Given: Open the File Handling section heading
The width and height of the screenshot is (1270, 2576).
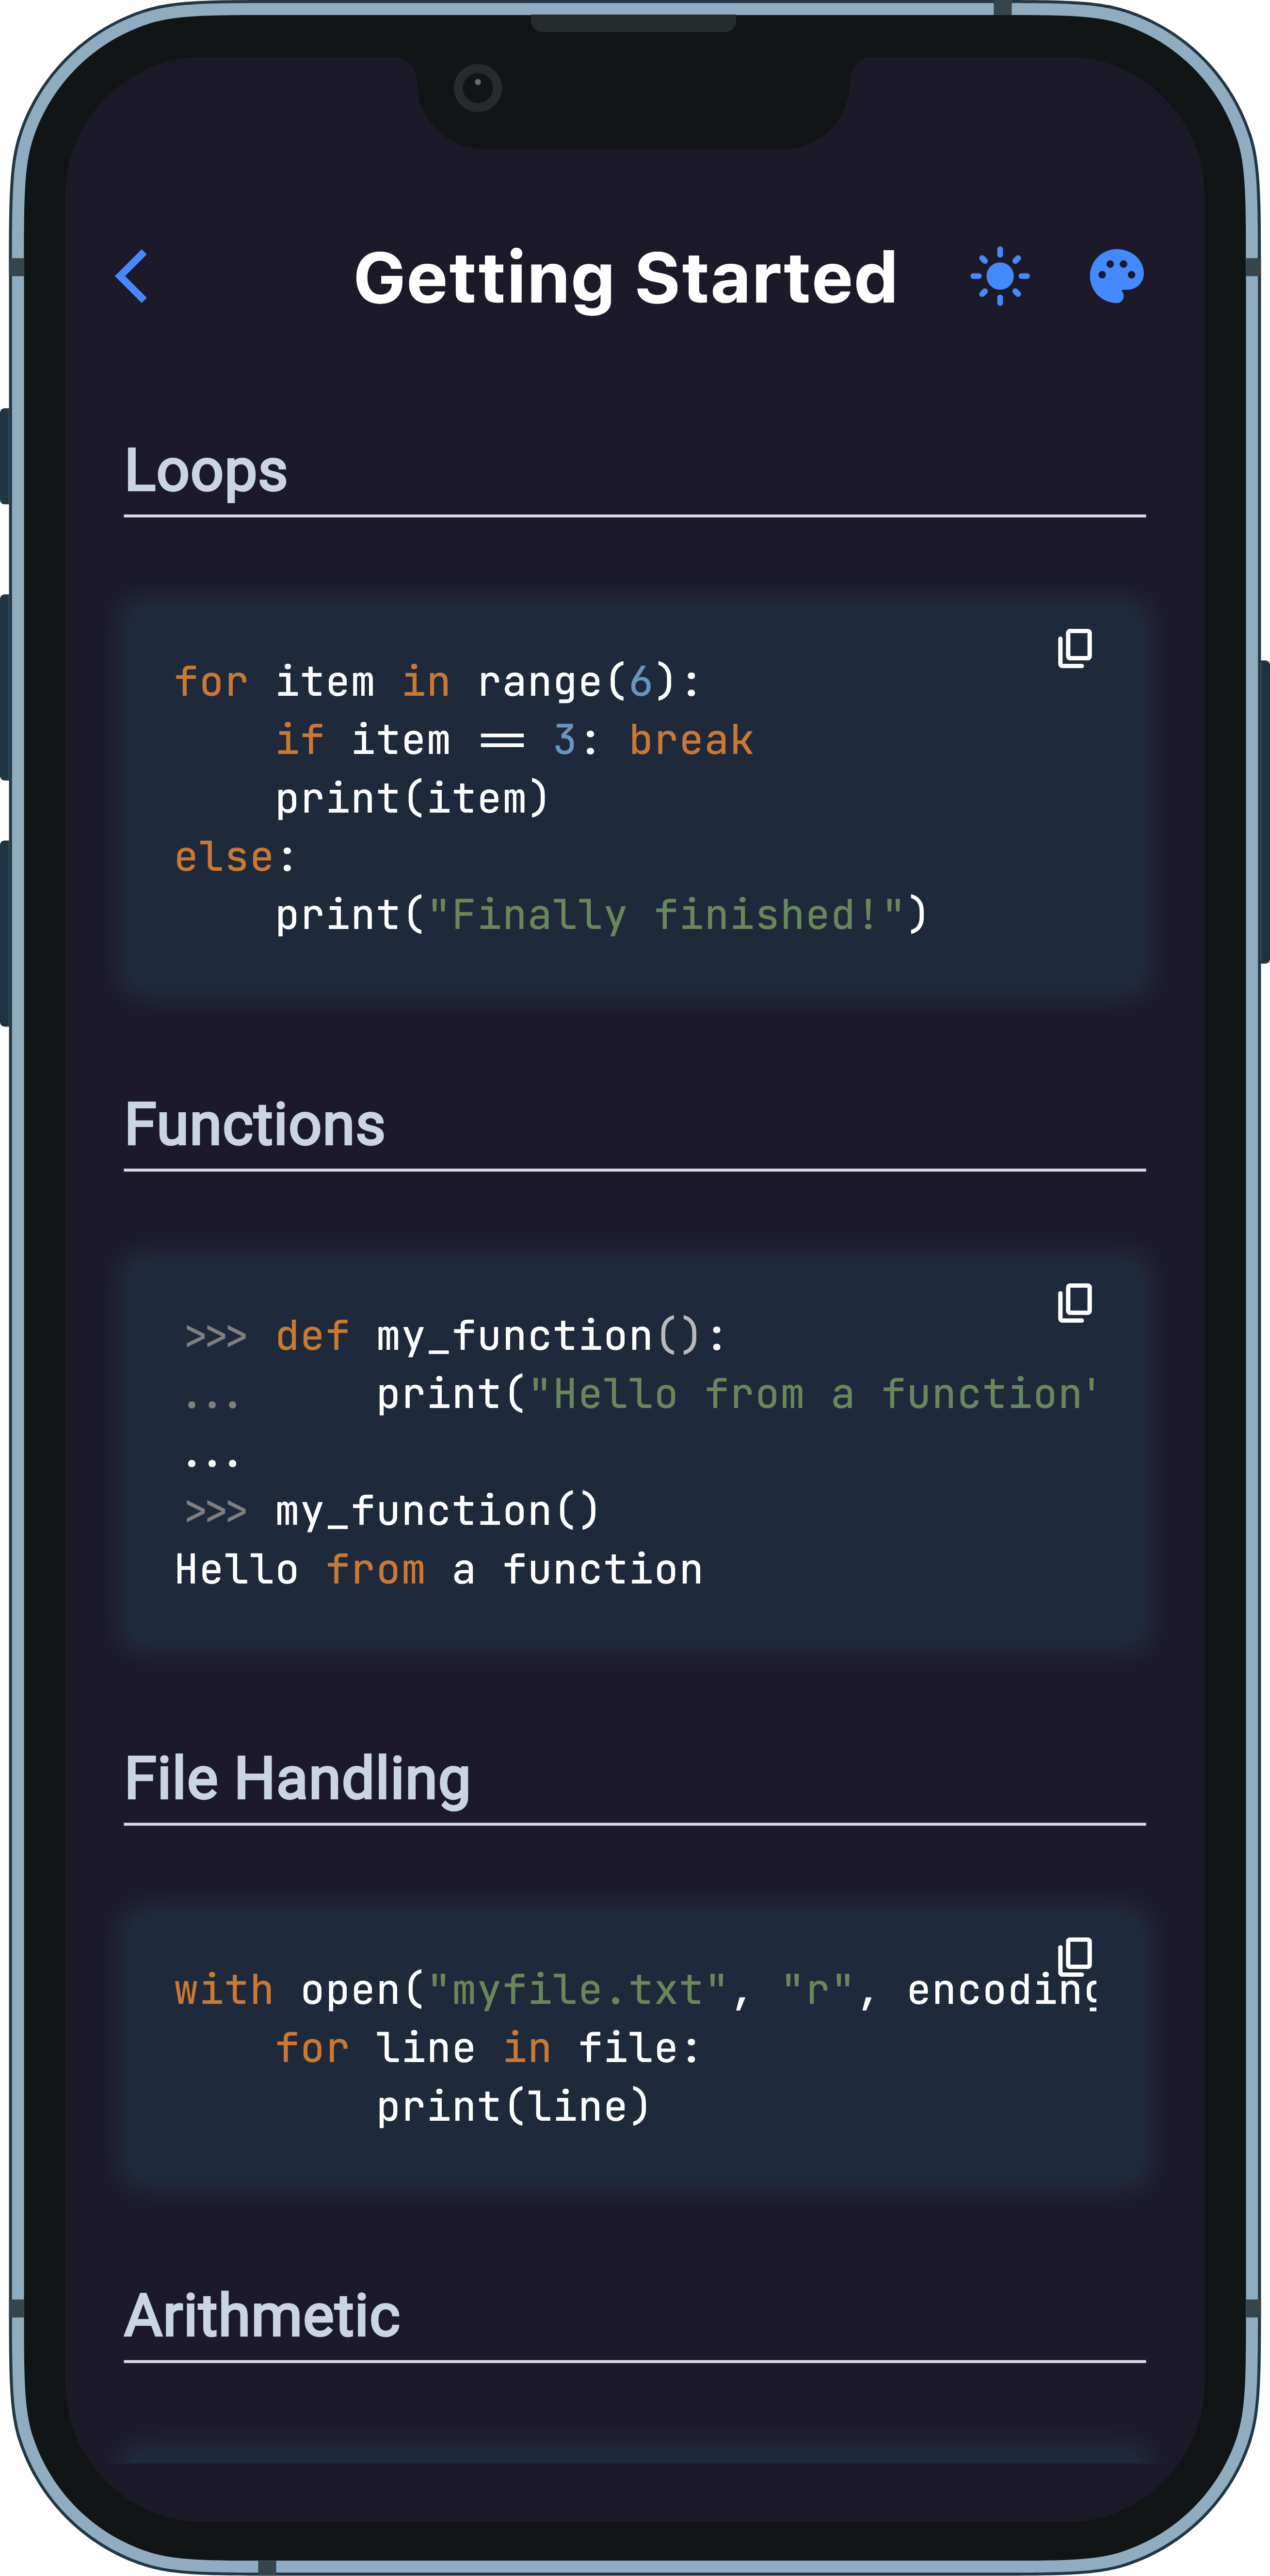Looking at the screenshot, I should (x=298, y=1780).
